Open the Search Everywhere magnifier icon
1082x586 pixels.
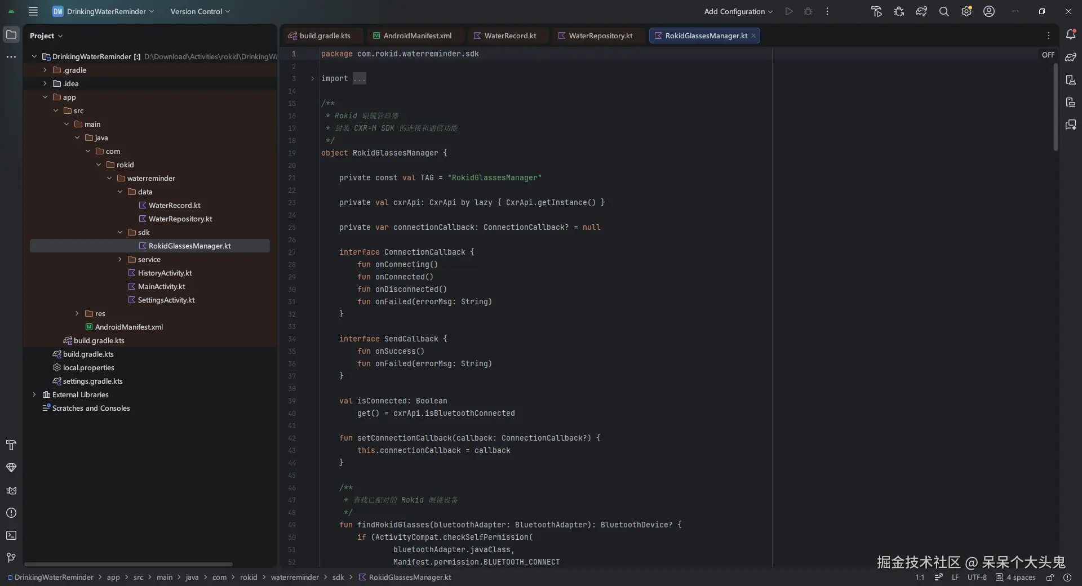tap(943, 11)
